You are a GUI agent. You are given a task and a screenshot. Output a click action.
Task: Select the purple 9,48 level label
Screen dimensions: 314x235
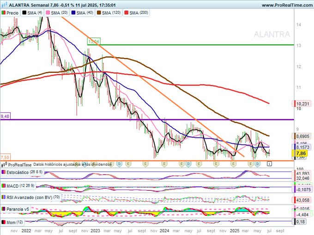click(x=5, y=116)
